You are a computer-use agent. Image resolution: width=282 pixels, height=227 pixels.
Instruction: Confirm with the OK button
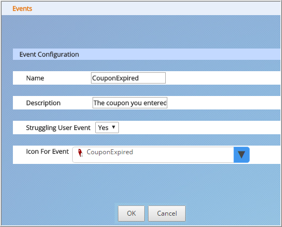[131, 214]
